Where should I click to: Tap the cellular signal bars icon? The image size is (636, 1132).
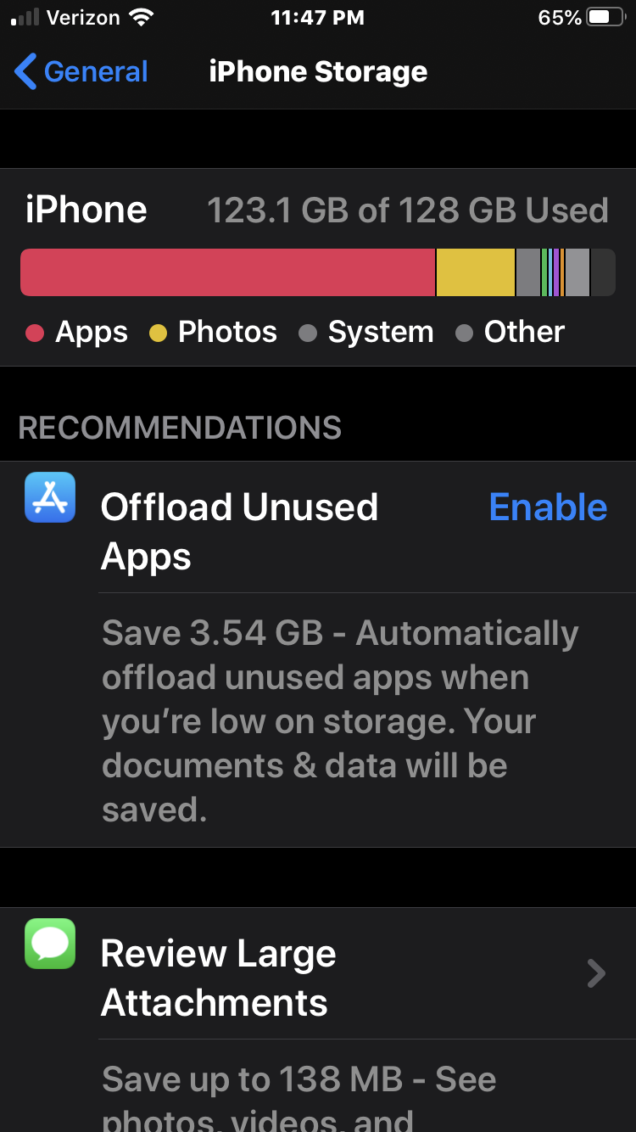click(x=25, y=17)
